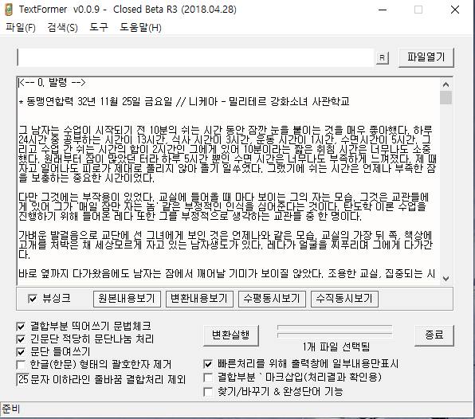Screen dimensions: 475x419
Task: Enable 결합부분 ` 마크삽입 option
Action: click(x=208, y=378)
